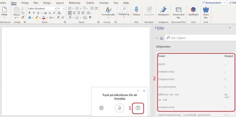The width and height of the screenshot is (236, 117).
Task: Click the dictation help question mark
Action: click(138, 108)
